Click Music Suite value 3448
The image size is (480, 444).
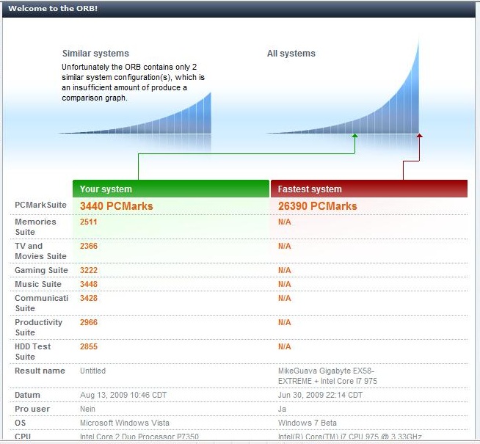[89, 284]
